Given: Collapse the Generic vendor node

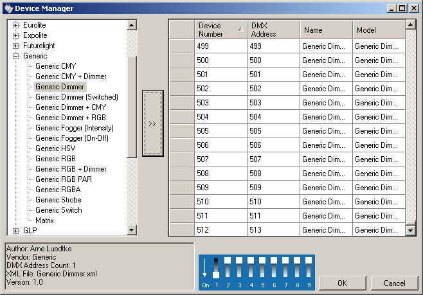Looking at the screenshot, I should [x=16, y=56].
